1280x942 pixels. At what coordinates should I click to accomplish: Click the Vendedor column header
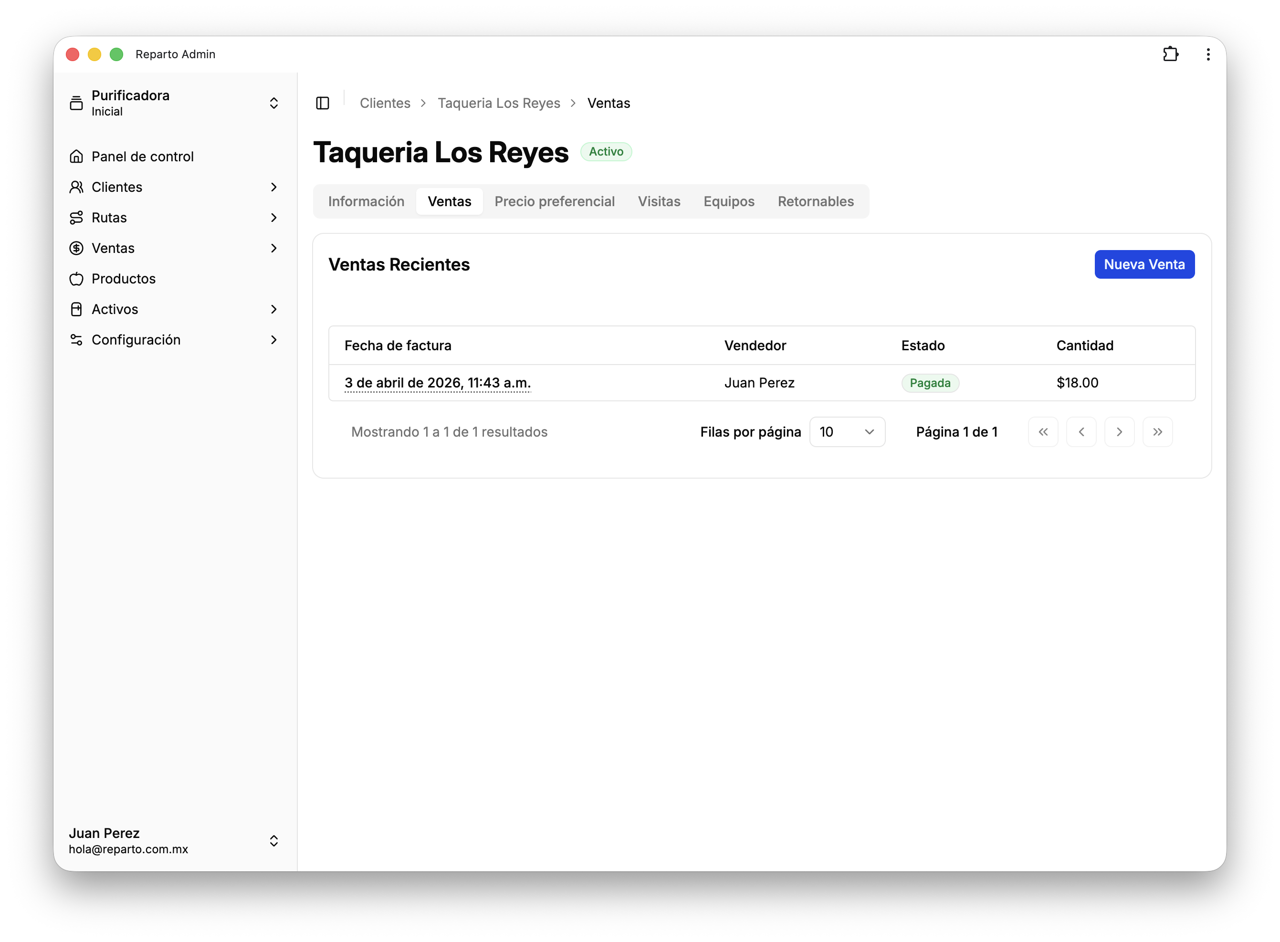click(x=755, y=345)
